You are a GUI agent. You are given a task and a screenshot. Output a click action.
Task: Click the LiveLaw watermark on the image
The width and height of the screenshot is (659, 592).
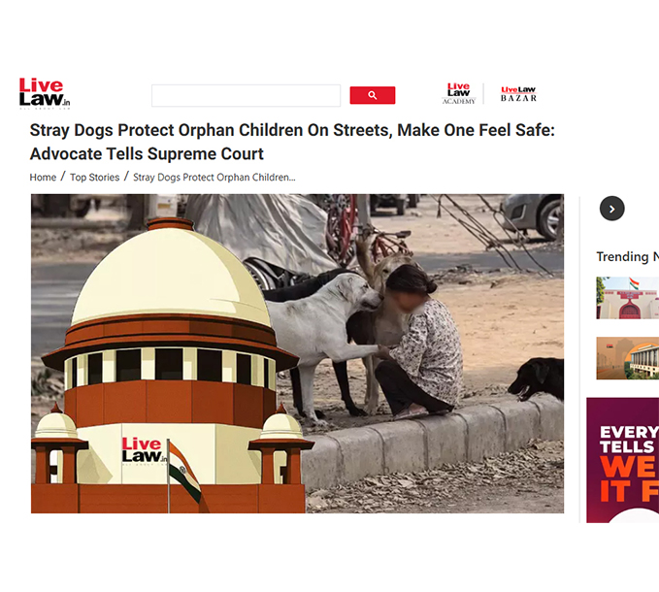point(144,451)
